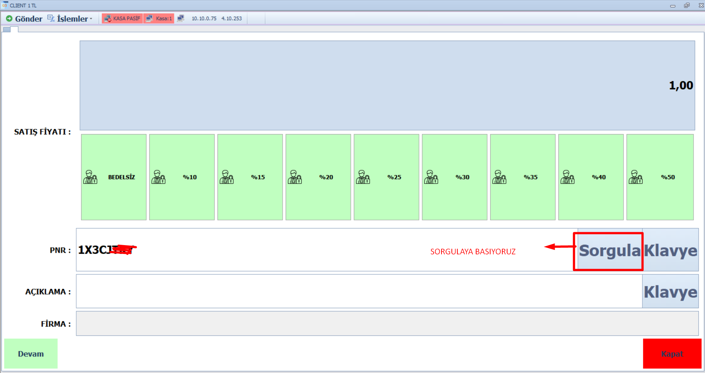Select the %50 discount tile
Screen dimensions: 705x373
pos(660,177)
